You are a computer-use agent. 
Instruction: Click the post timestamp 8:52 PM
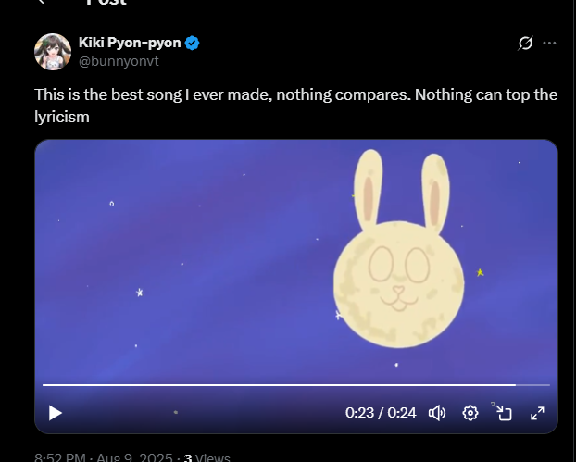tap(58, 457)
